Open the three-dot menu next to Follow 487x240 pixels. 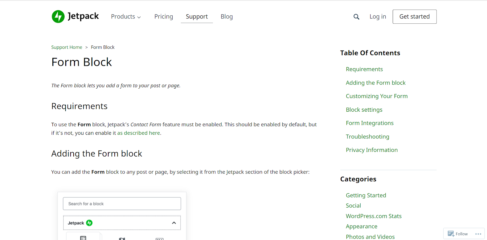478,234
